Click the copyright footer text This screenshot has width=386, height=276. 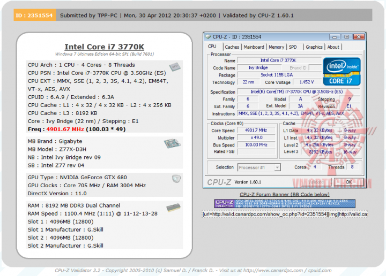pyautogui.click(x=193, y=270)
